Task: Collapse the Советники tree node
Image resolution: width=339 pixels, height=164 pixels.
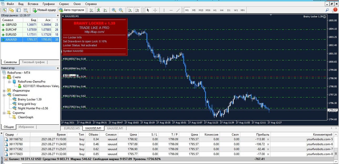Action: (4, 95)
